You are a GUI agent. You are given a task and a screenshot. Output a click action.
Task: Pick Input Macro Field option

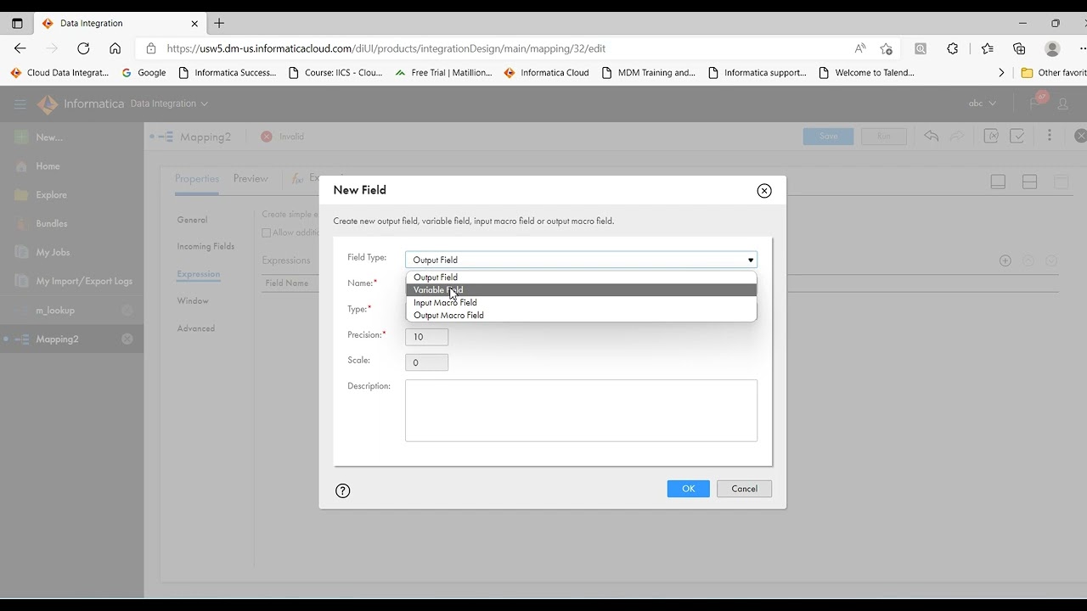[x=581, y=303]
